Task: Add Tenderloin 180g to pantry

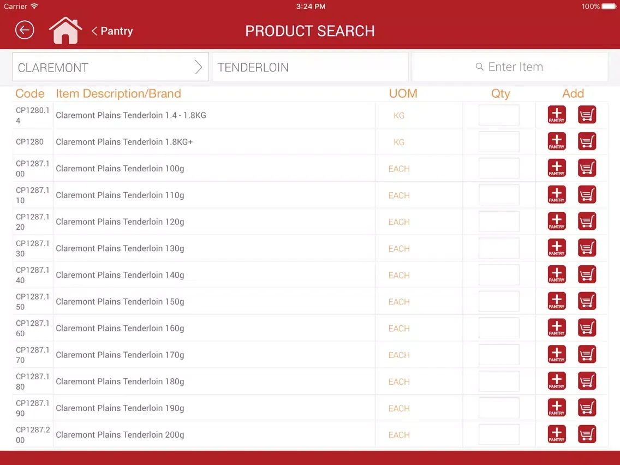Action: click(x=557, y=381)
